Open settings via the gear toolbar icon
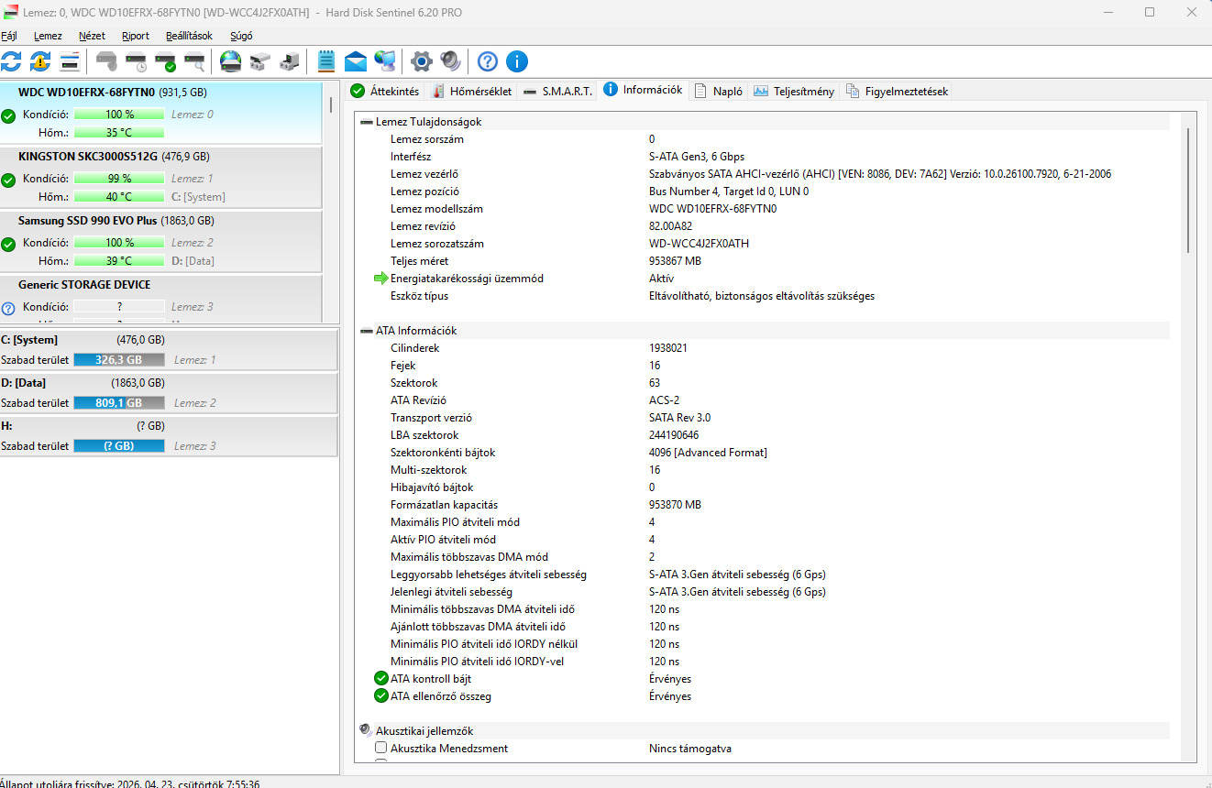The image size is (1212, 788). [x=422, y=61]
